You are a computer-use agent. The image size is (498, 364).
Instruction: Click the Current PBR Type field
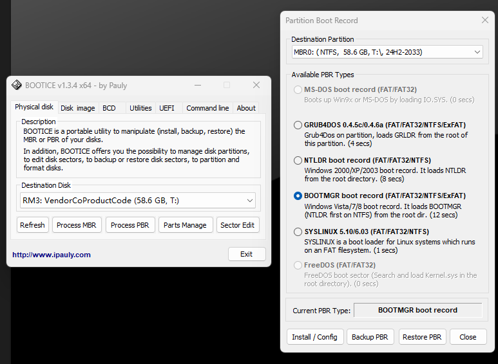[x=417, y=310]
